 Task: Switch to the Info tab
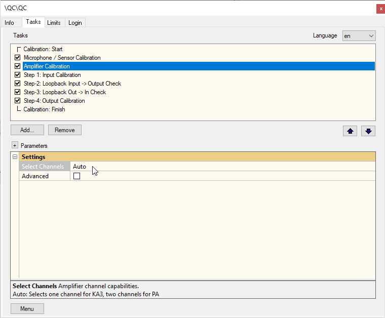click(9, 23)
